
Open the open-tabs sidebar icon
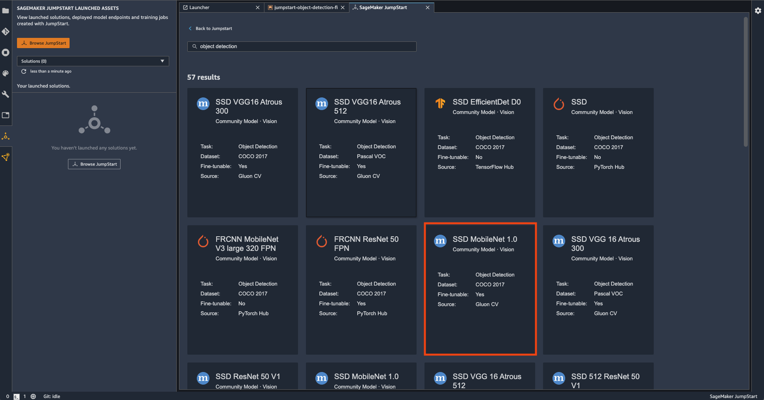(6, 115)
